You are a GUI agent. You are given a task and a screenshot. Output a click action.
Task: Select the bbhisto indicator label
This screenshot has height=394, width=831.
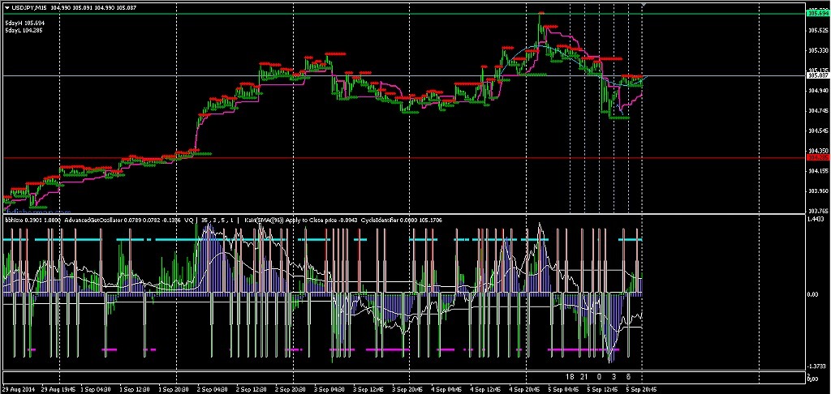(15, 219)
